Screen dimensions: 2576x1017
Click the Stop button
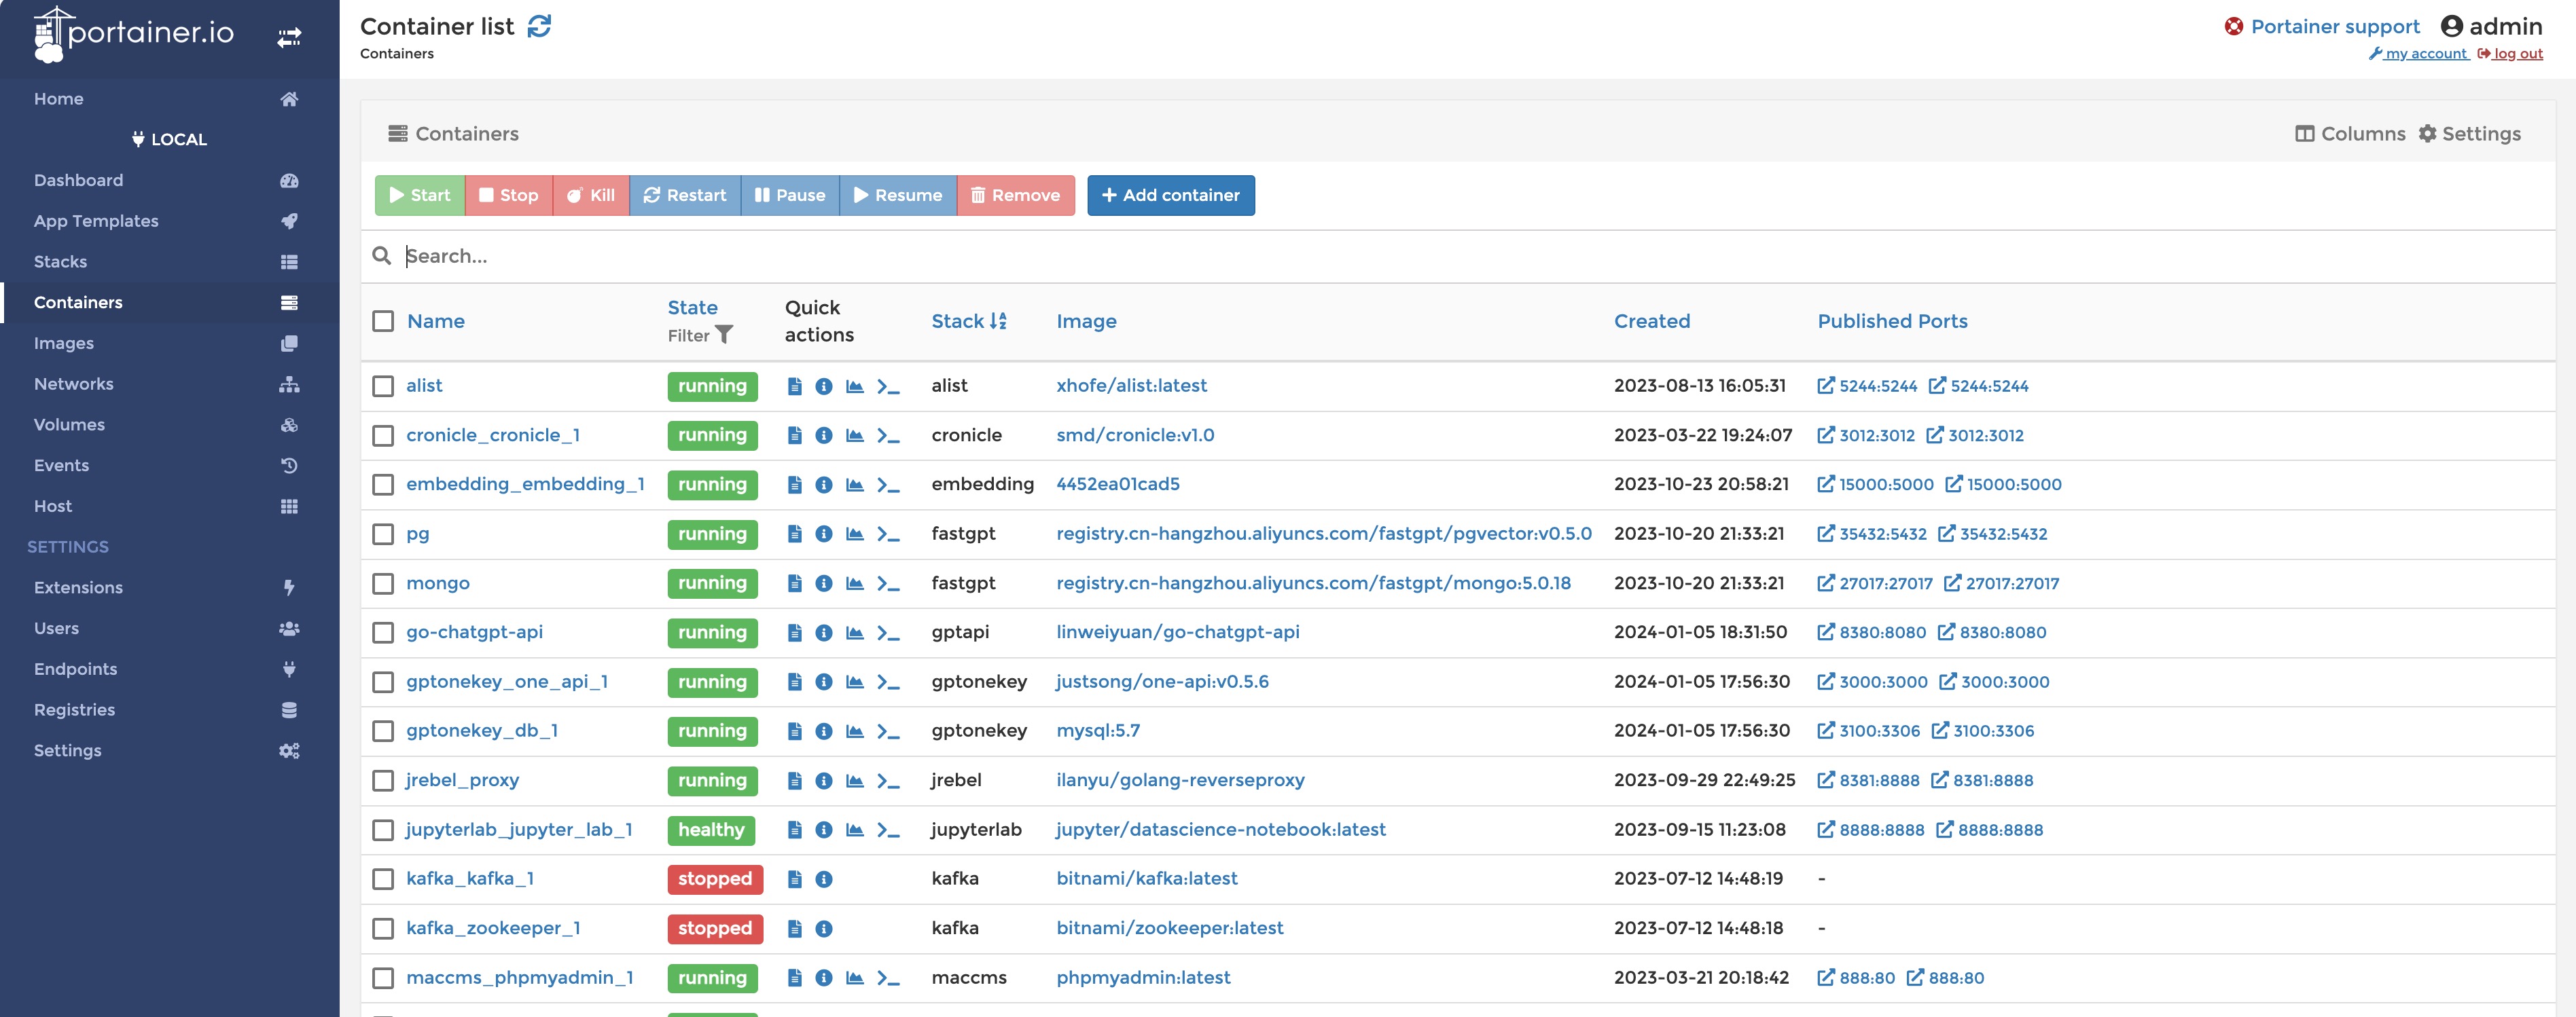point(509,196)
